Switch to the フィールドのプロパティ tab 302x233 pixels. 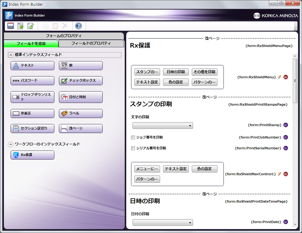coord(91,43)
